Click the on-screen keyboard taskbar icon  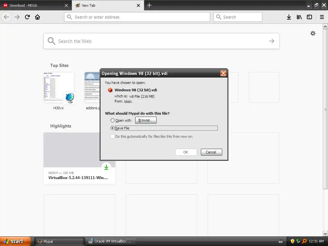click(281, 242)
